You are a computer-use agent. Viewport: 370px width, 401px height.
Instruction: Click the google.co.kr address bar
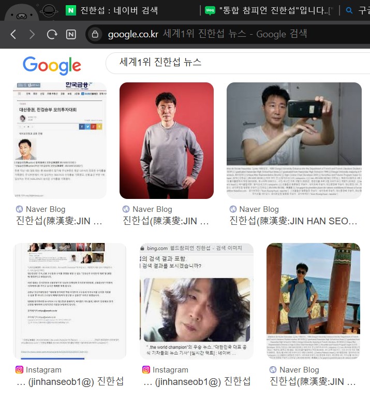227,34
